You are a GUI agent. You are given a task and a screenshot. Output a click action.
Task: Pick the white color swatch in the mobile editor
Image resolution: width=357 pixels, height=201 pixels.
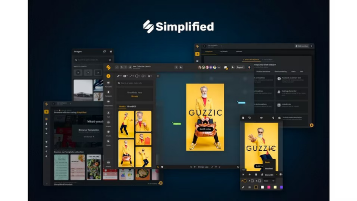coord(262,187)
